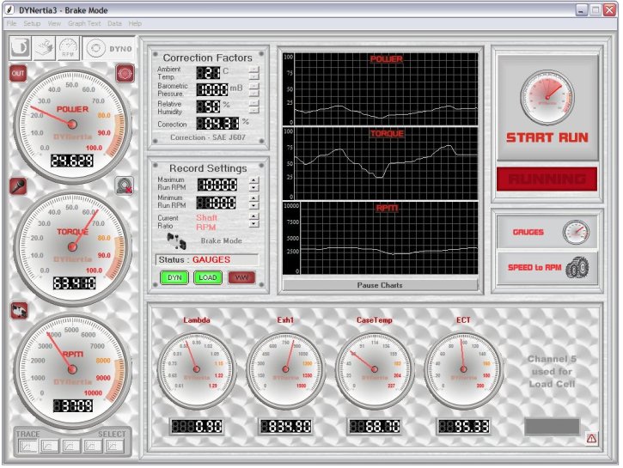
Task: Increase Relative Humidity with up arrow
Action: [253, 103]
